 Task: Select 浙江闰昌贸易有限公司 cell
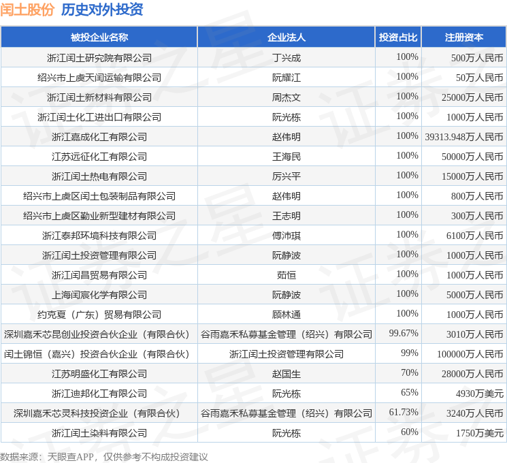(x=99, y=275)
